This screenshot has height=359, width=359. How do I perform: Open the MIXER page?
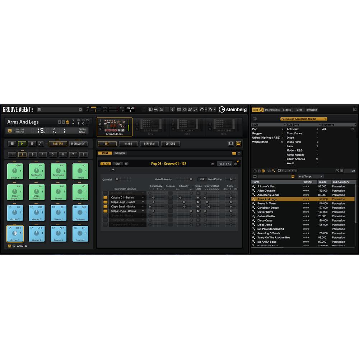coord(128,144)
